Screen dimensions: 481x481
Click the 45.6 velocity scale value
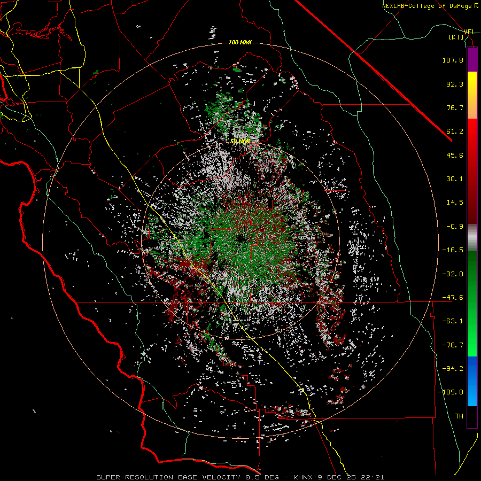pos(455,155)
